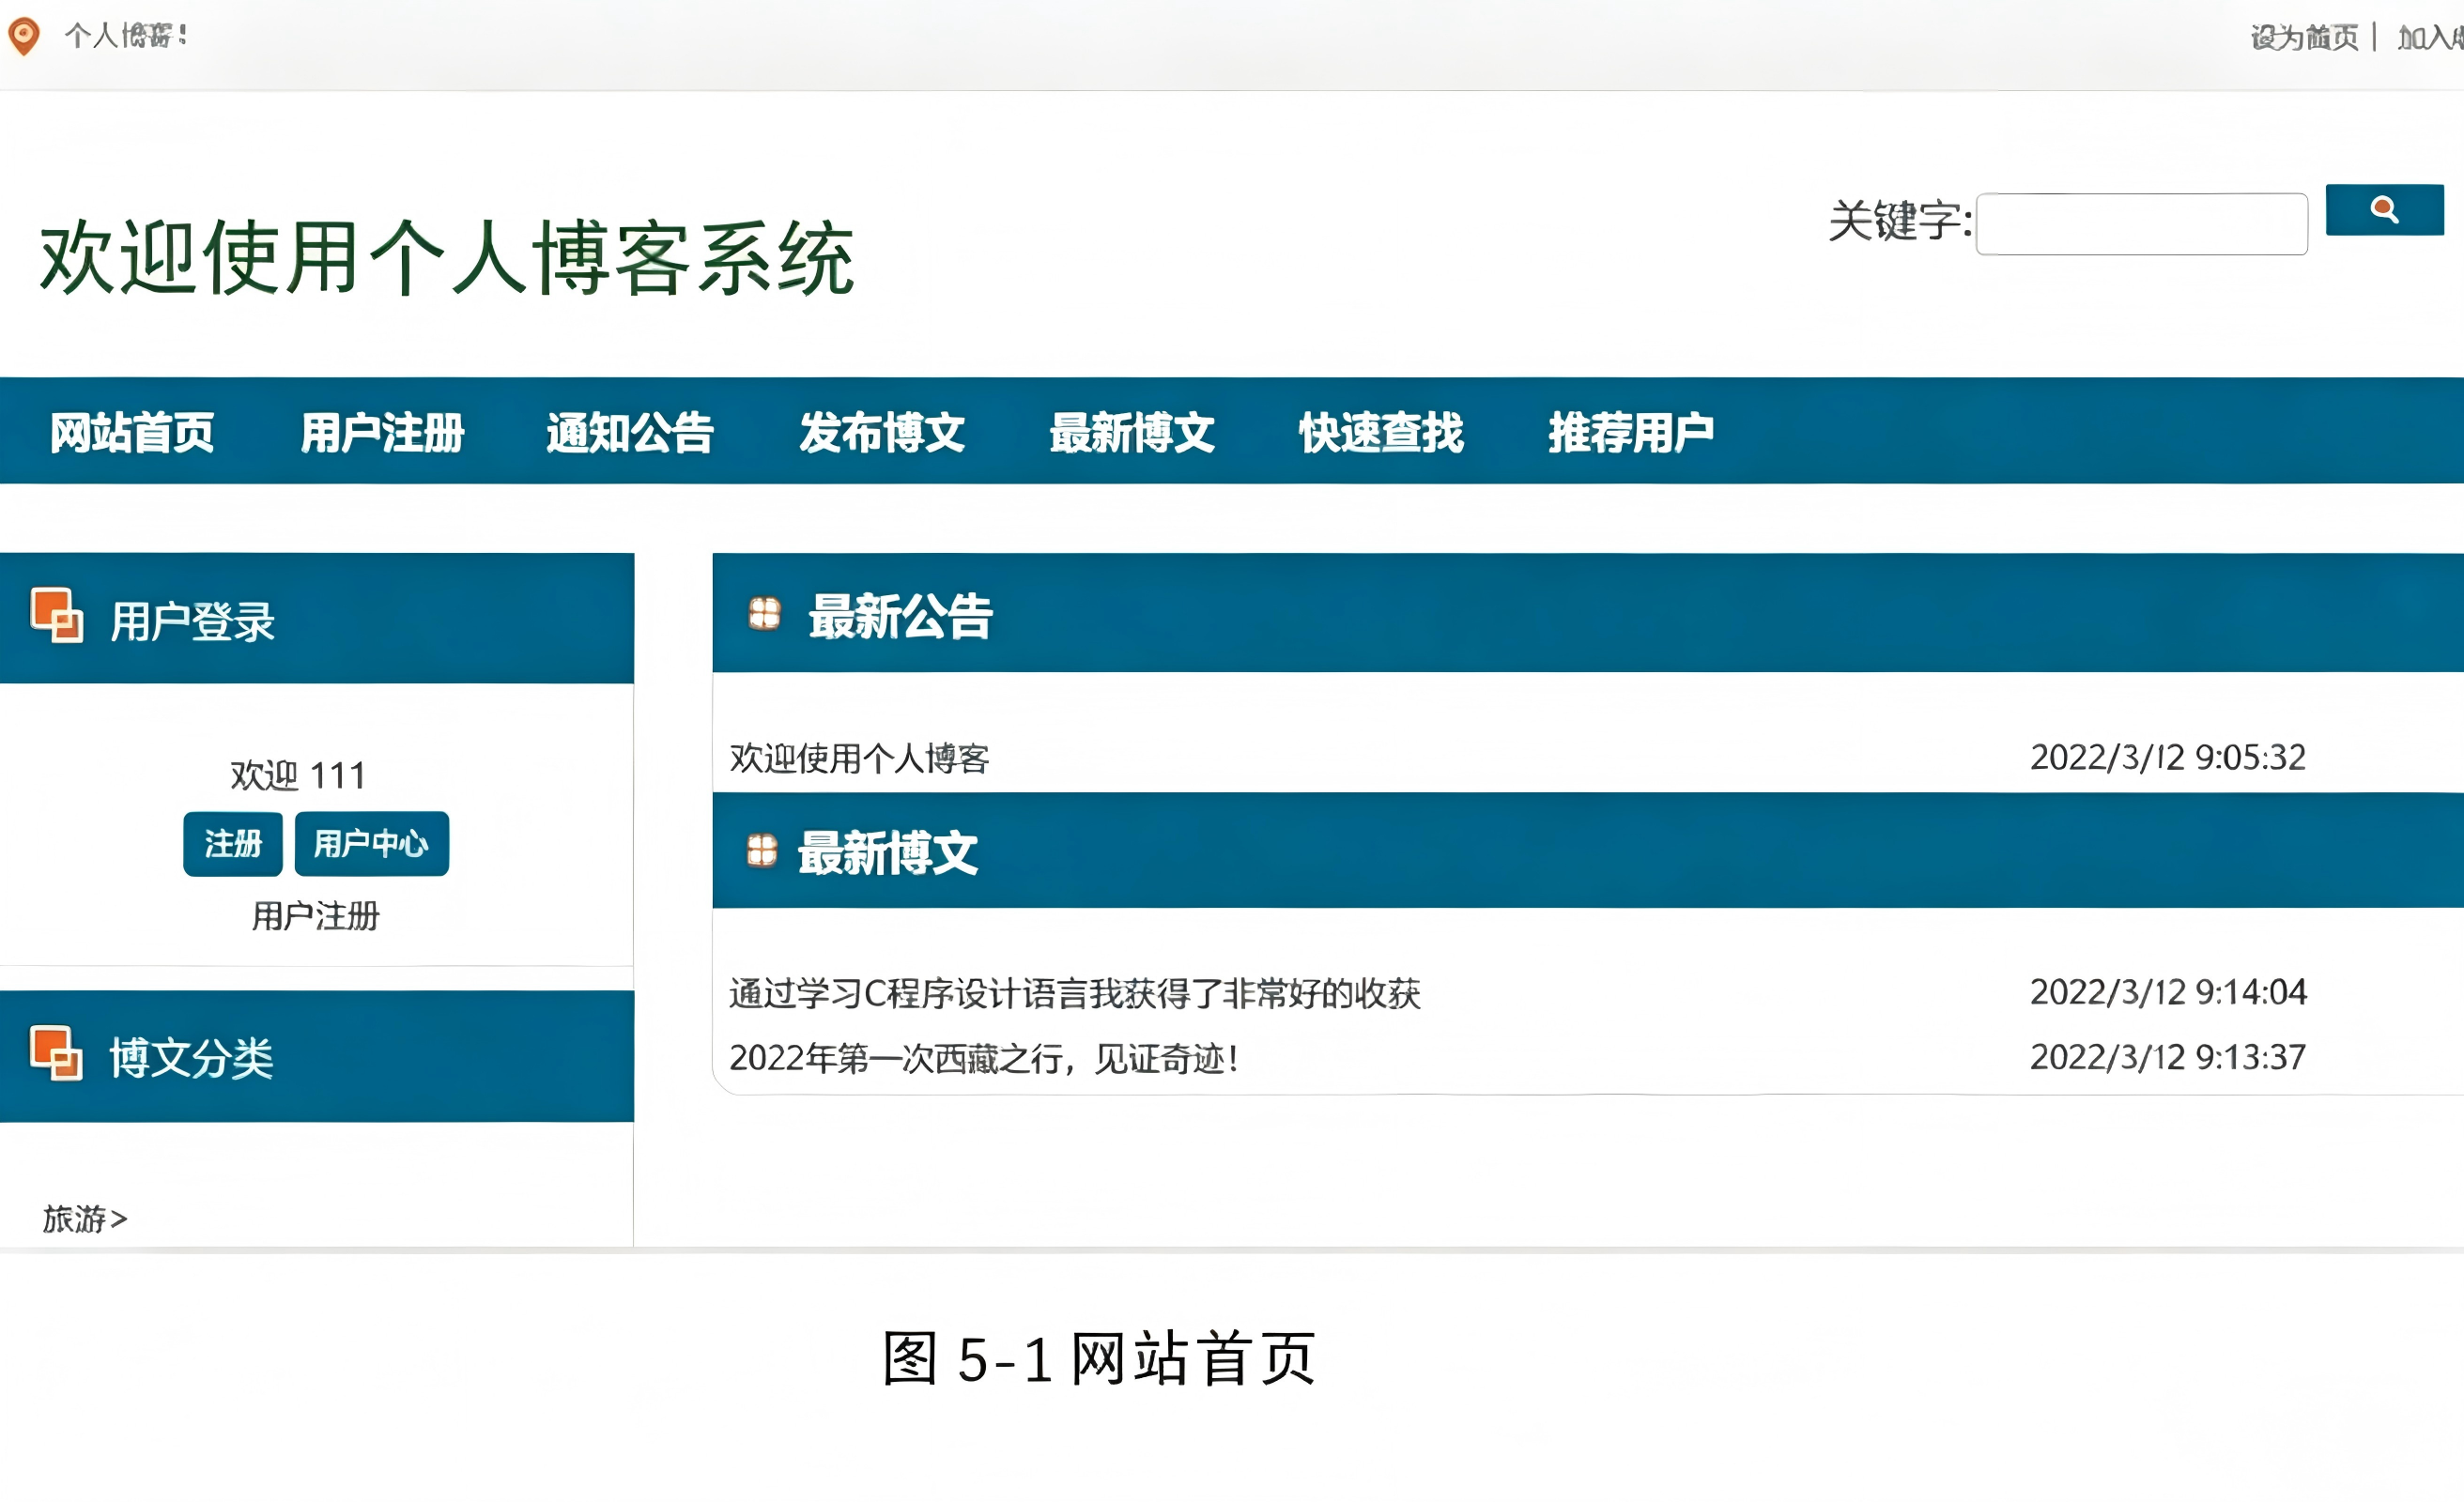Open the 旅游> category link

click(x=85, y=1219)
